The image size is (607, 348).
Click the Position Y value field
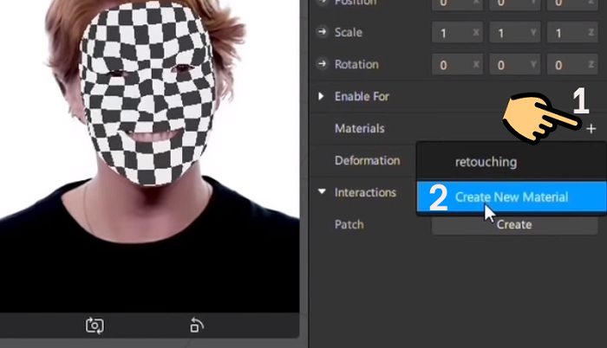pos(508,4)
